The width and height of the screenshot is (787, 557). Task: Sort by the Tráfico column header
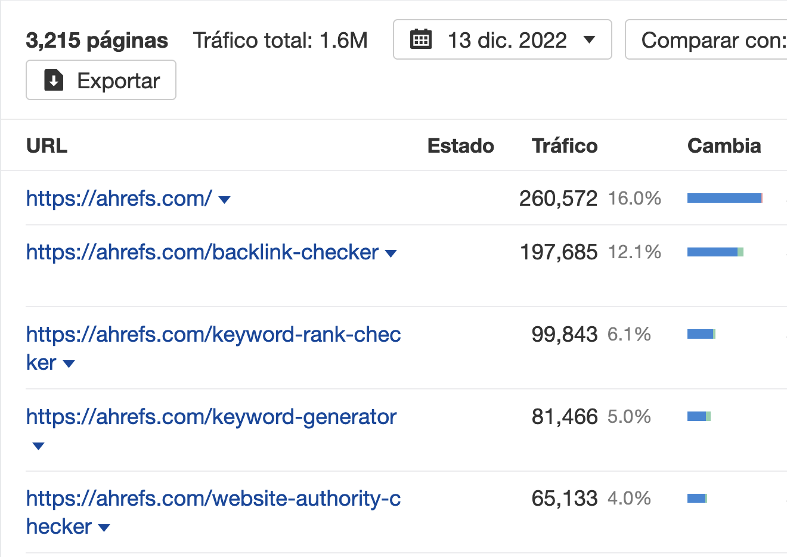(x=564, y=146)
